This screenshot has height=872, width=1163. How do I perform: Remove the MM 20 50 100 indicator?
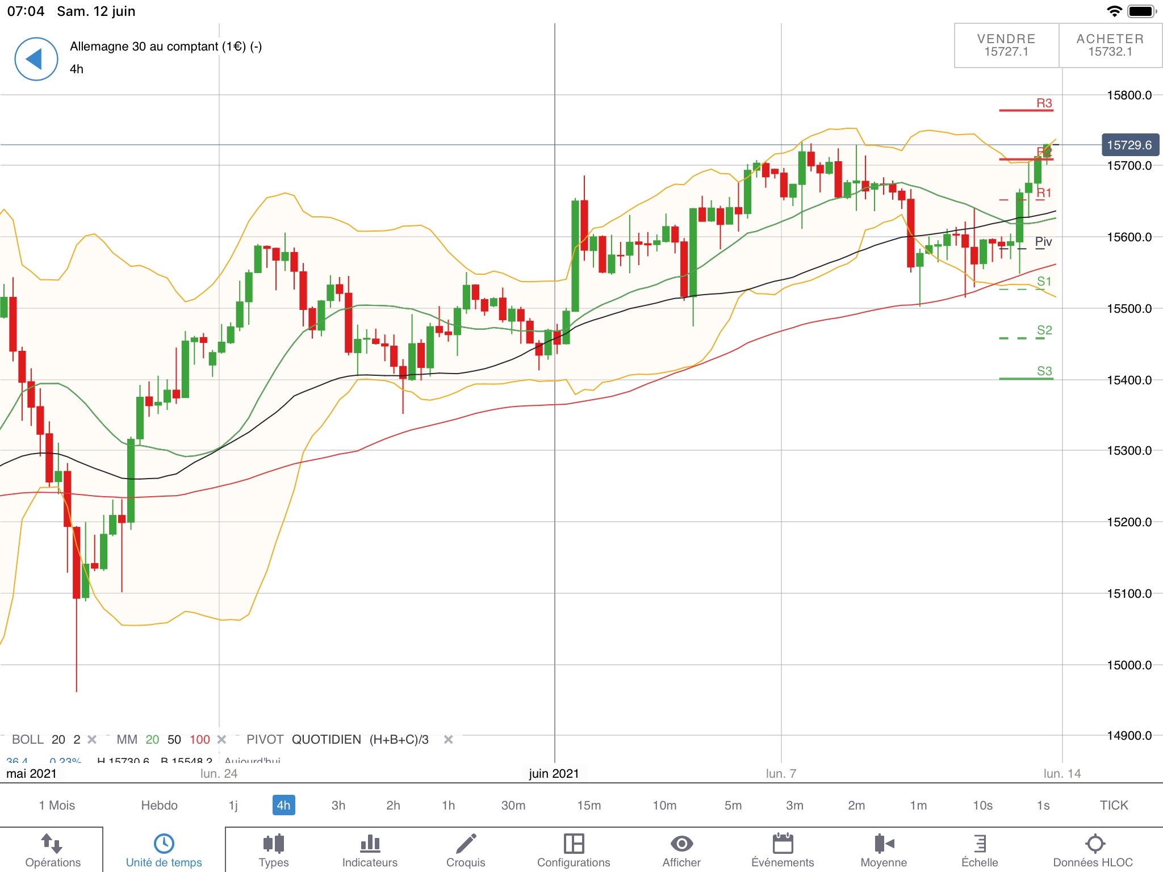(222, 740)
